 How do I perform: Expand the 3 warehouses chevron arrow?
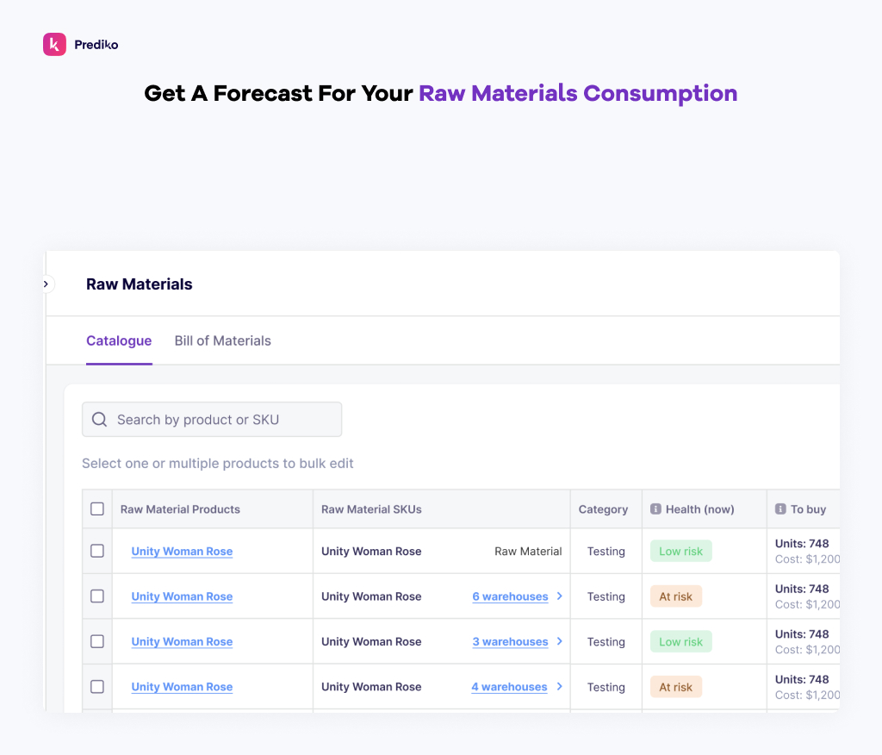tap(560, 641)
